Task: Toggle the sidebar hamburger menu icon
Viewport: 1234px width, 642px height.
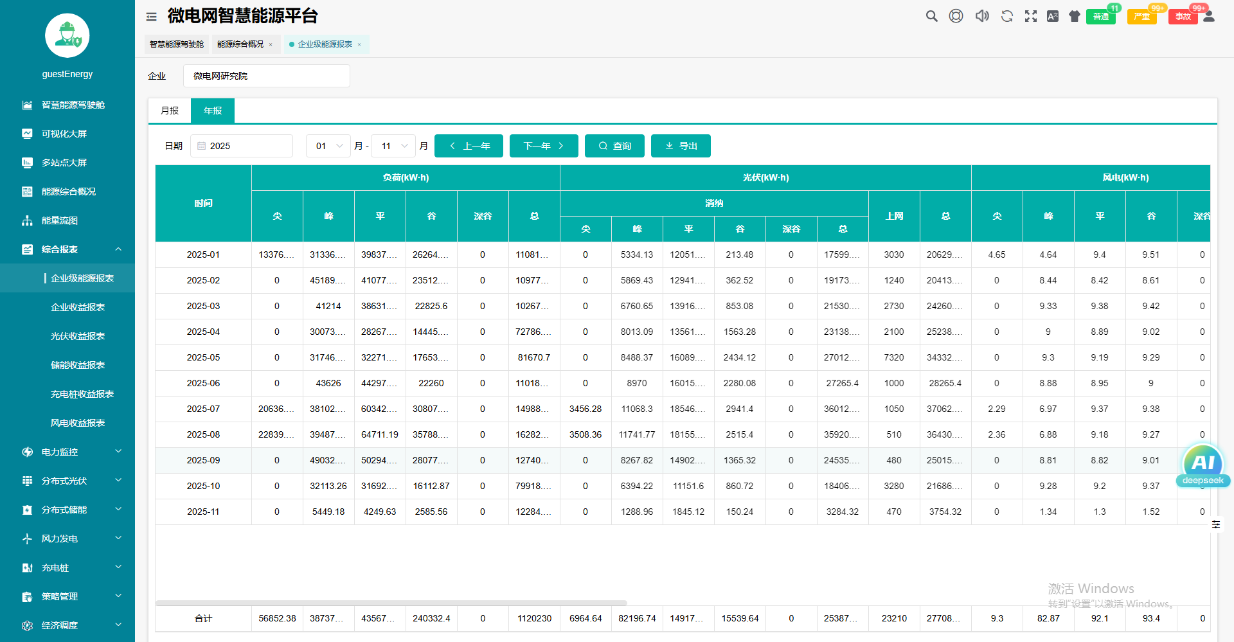Action: (x=152, y=17)
